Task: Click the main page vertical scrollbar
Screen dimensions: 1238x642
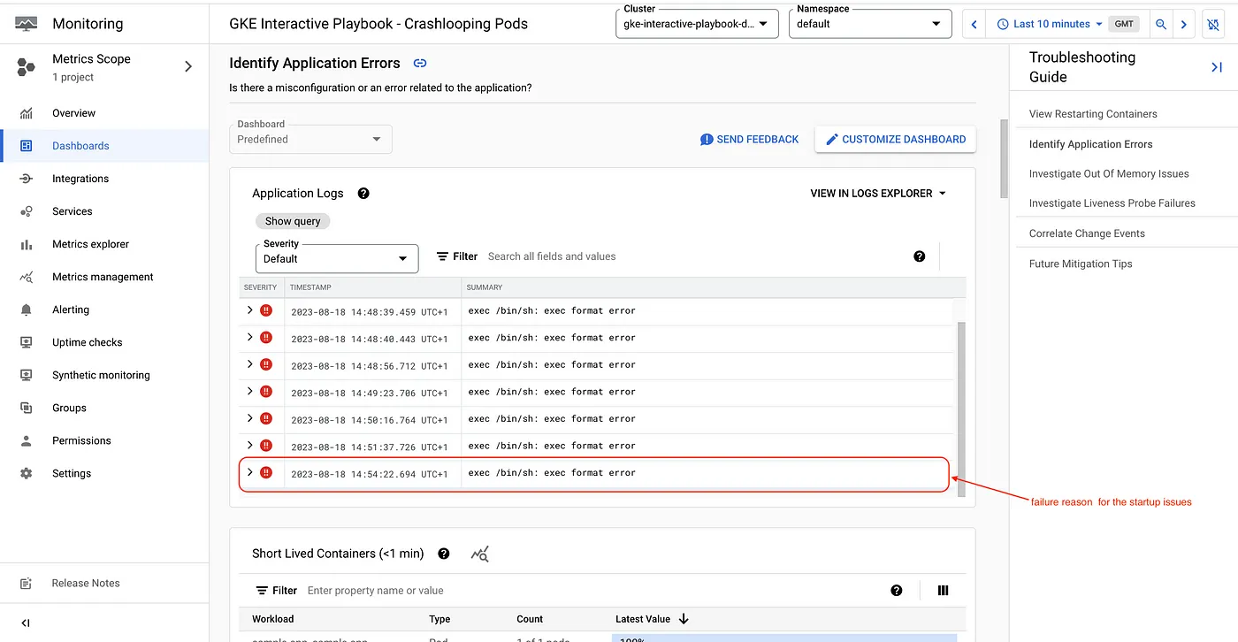Action: 1004,159
